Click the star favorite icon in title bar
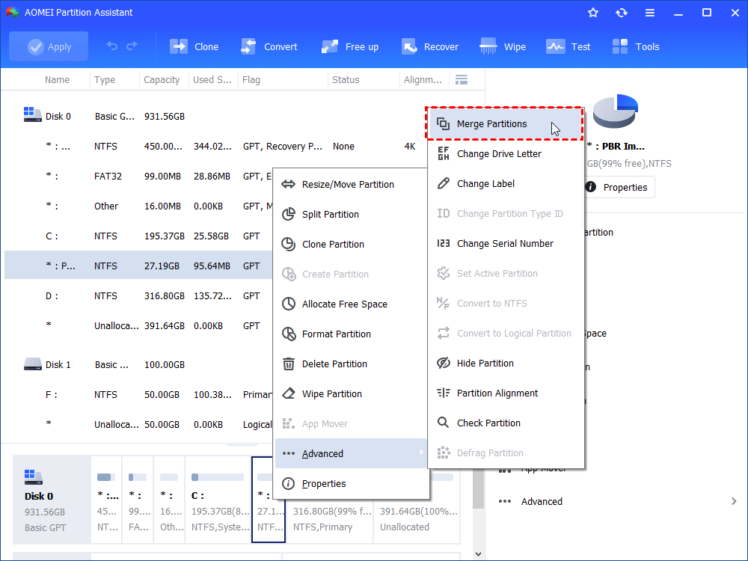The width and height of the screenshot is (748, 561). tap(593, 13)
